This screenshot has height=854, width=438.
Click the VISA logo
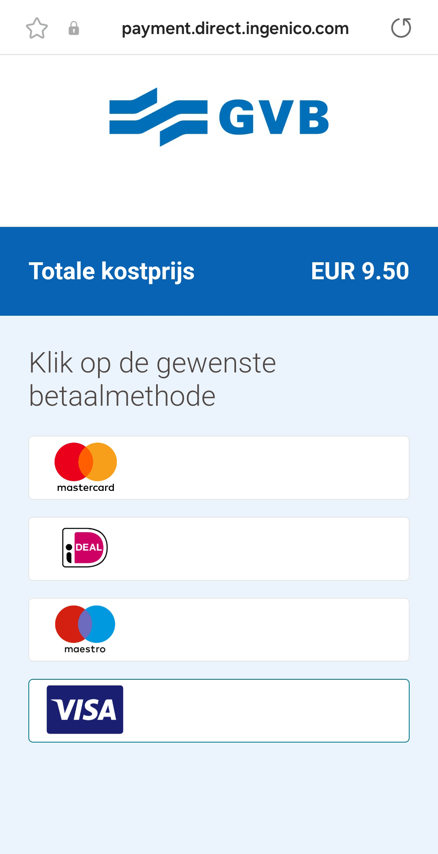(x=85, y=710)
